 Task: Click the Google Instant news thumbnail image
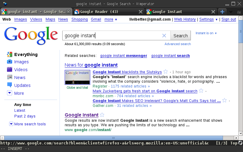77,77
